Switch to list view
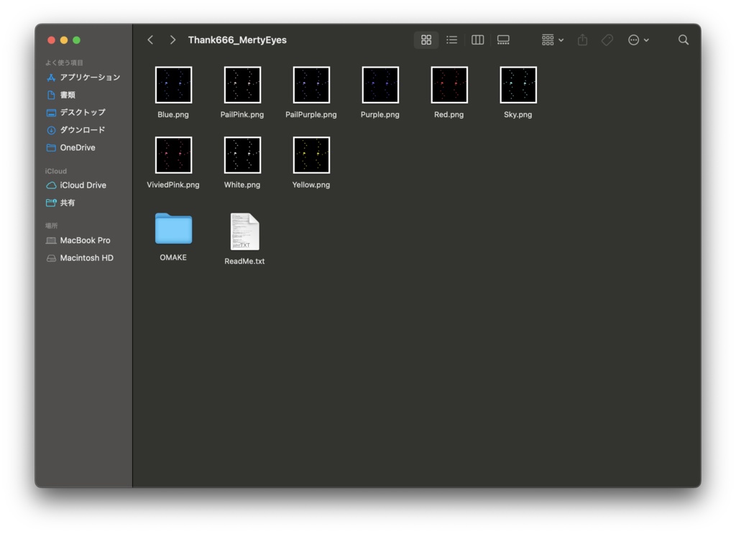The image size is (736, 534). tap(451, 40)
